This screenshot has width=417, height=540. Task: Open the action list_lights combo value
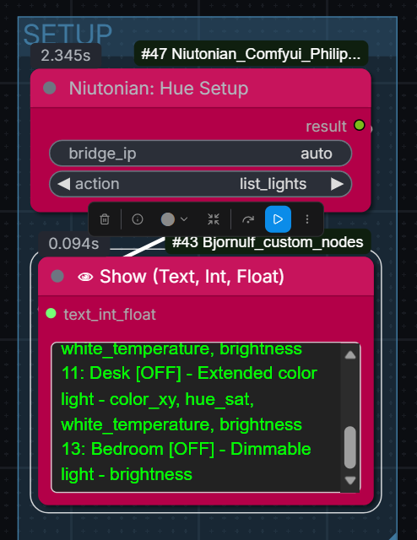point(273,184)
